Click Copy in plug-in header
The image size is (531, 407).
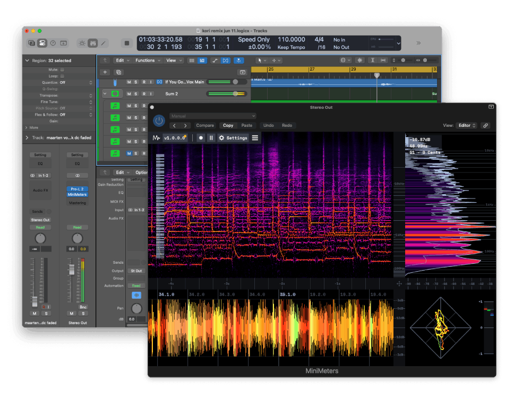[228, 126]
